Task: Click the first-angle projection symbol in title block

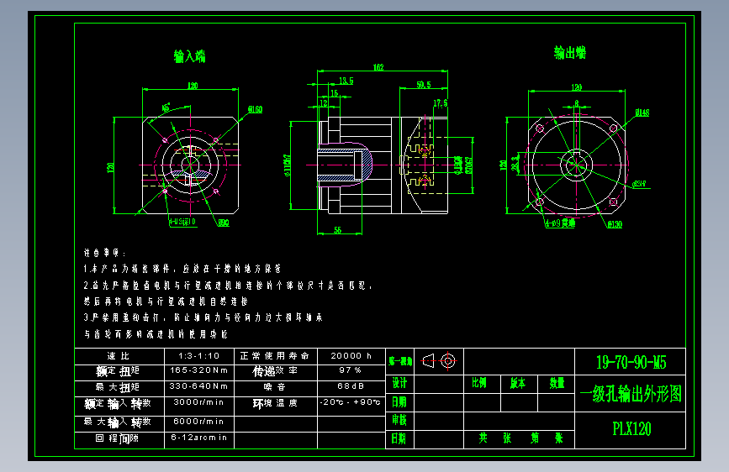Action: click(439, 360)
